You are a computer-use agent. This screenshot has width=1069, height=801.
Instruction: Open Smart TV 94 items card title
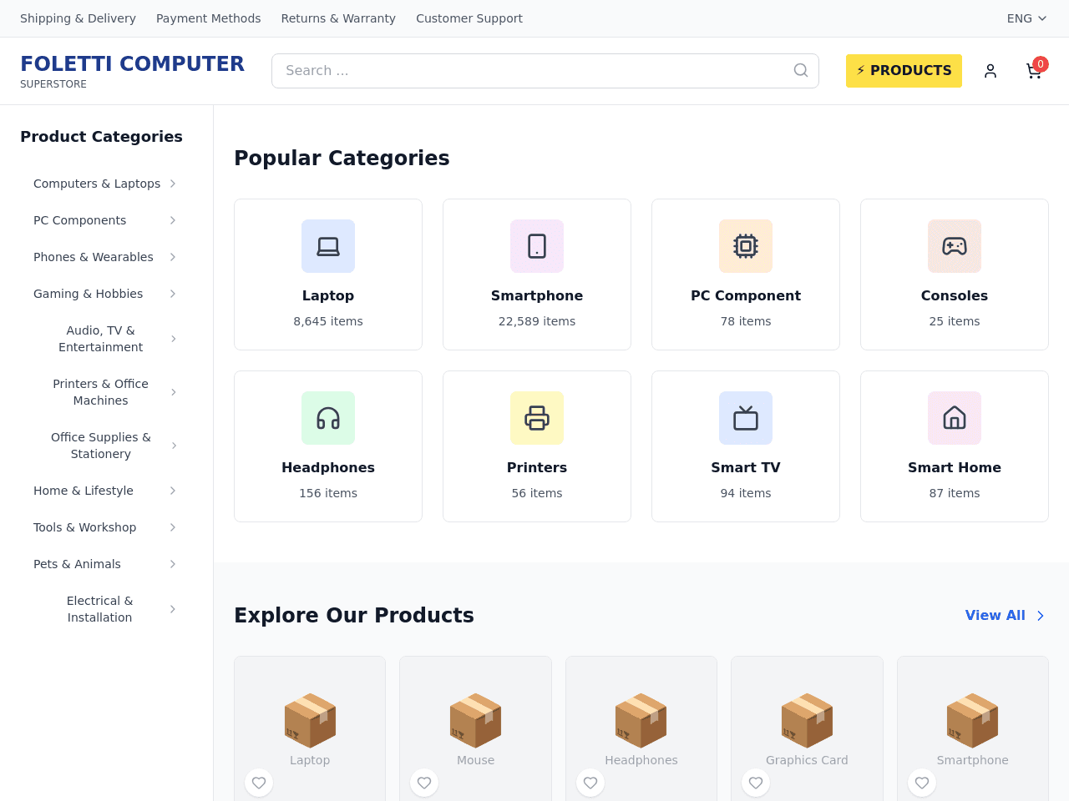tap(746, 467)
